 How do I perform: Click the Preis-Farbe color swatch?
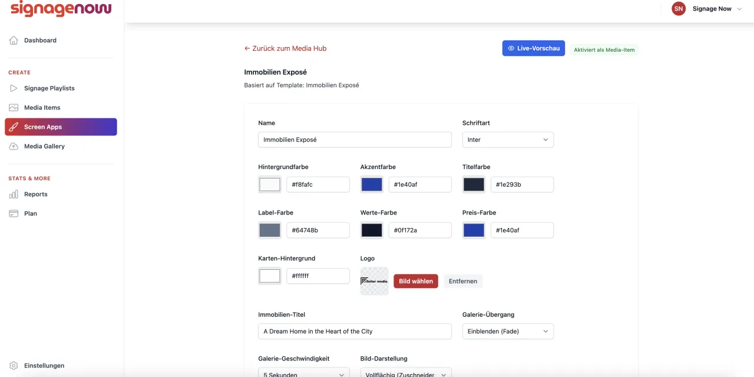coord(474,230)
